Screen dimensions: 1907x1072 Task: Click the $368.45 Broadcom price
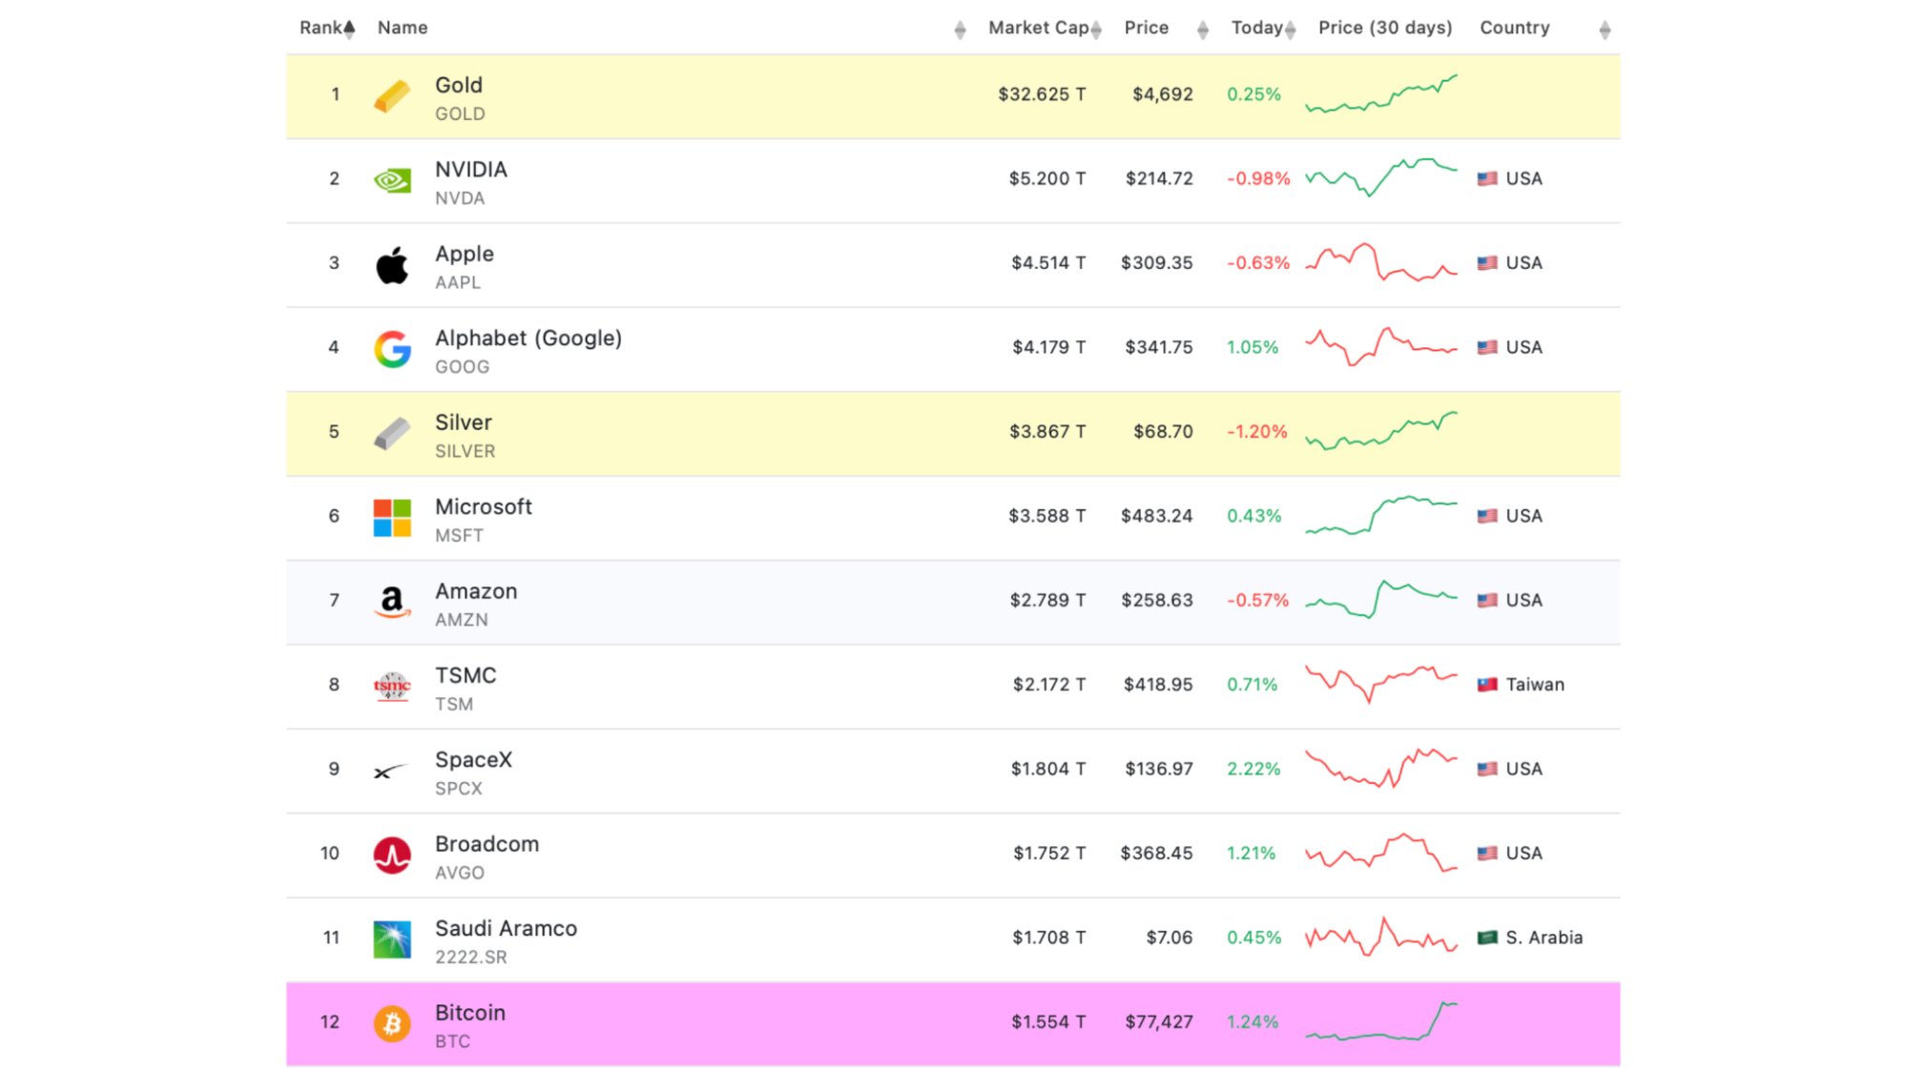[1156, 853]
